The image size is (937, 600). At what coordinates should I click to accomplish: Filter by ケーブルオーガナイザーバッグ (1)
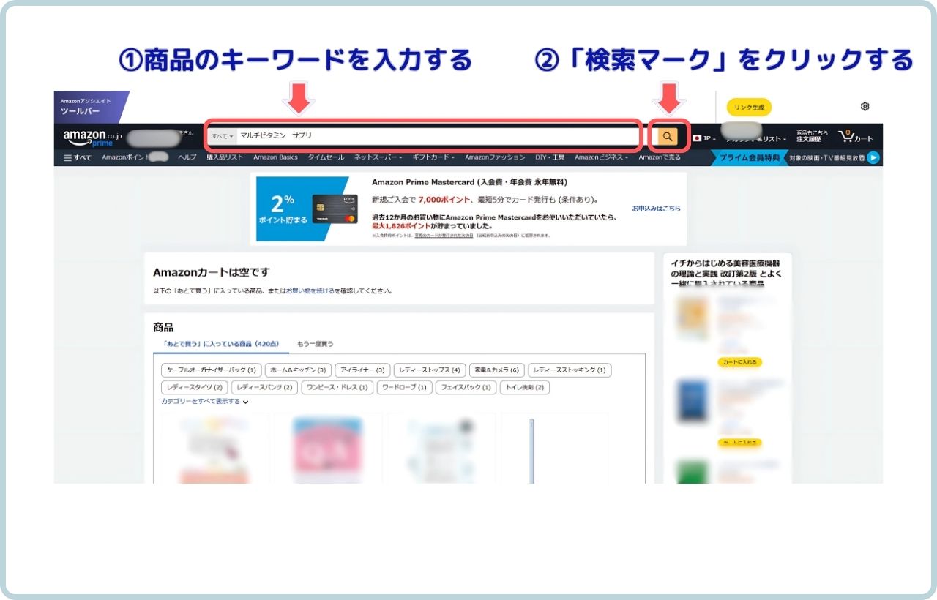(211, 370)
